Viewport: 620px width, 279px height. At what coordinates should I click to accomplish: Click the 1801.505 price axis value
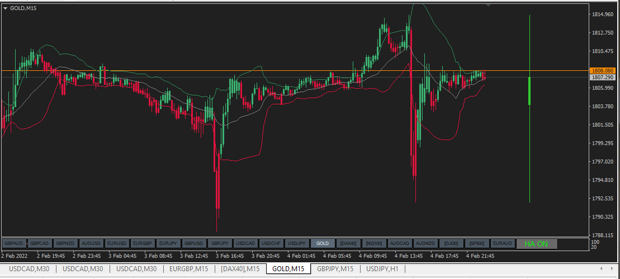(x=602, y=124)
